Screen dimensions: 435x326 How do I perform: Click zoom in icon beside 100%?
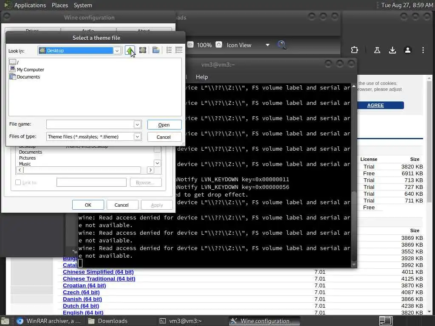coord(219,45)
